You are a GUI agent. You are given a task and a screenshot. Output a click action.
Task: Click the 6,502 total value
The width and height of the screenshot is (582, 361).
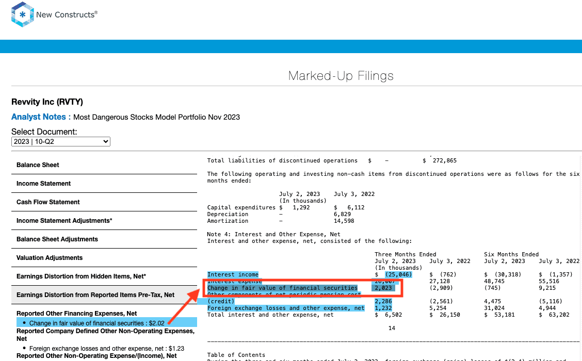point(393,315)
